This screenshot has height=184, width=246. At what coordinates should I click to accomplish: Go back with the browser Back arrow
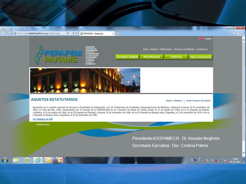click(4, 33)
